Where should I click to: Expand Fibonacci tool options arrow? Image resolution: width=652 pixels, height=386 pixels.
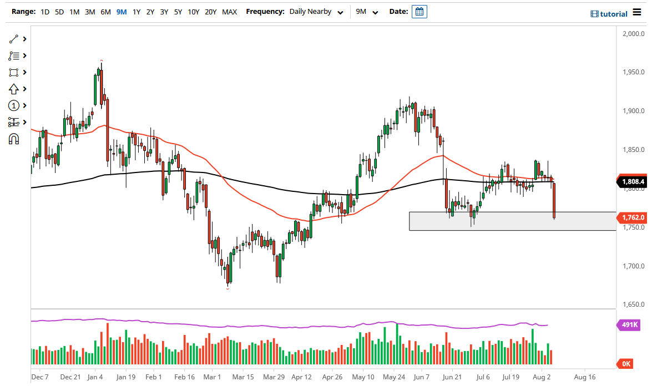(25, 55)
